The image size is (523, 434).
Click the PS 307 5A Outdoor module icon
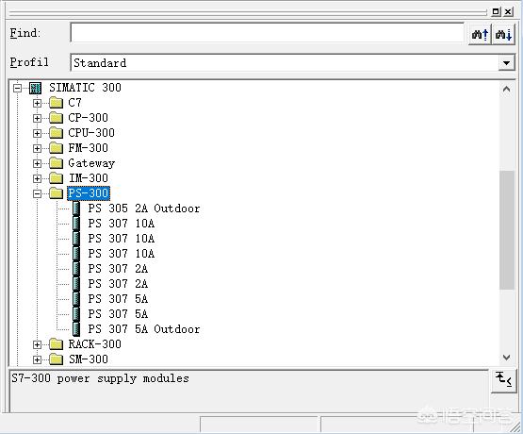[x=76, y=329]
